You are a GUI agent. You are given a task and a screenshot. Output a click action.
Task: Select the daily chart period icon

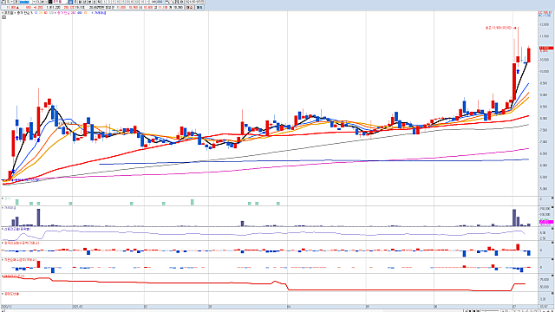pos(70,2)
